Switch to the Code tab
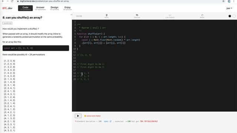This screenshot has height=133, width=237. (26, 8)
